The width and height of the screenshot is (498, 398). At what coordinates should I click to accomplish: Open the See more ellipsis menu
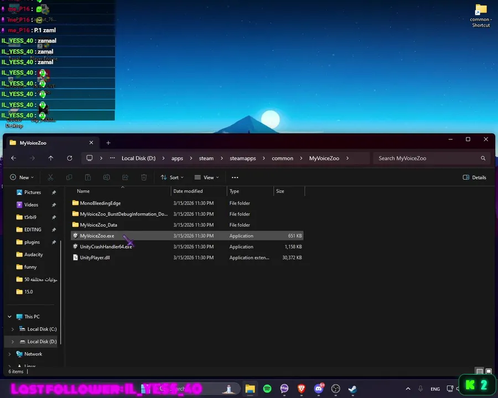click(235, 177)
